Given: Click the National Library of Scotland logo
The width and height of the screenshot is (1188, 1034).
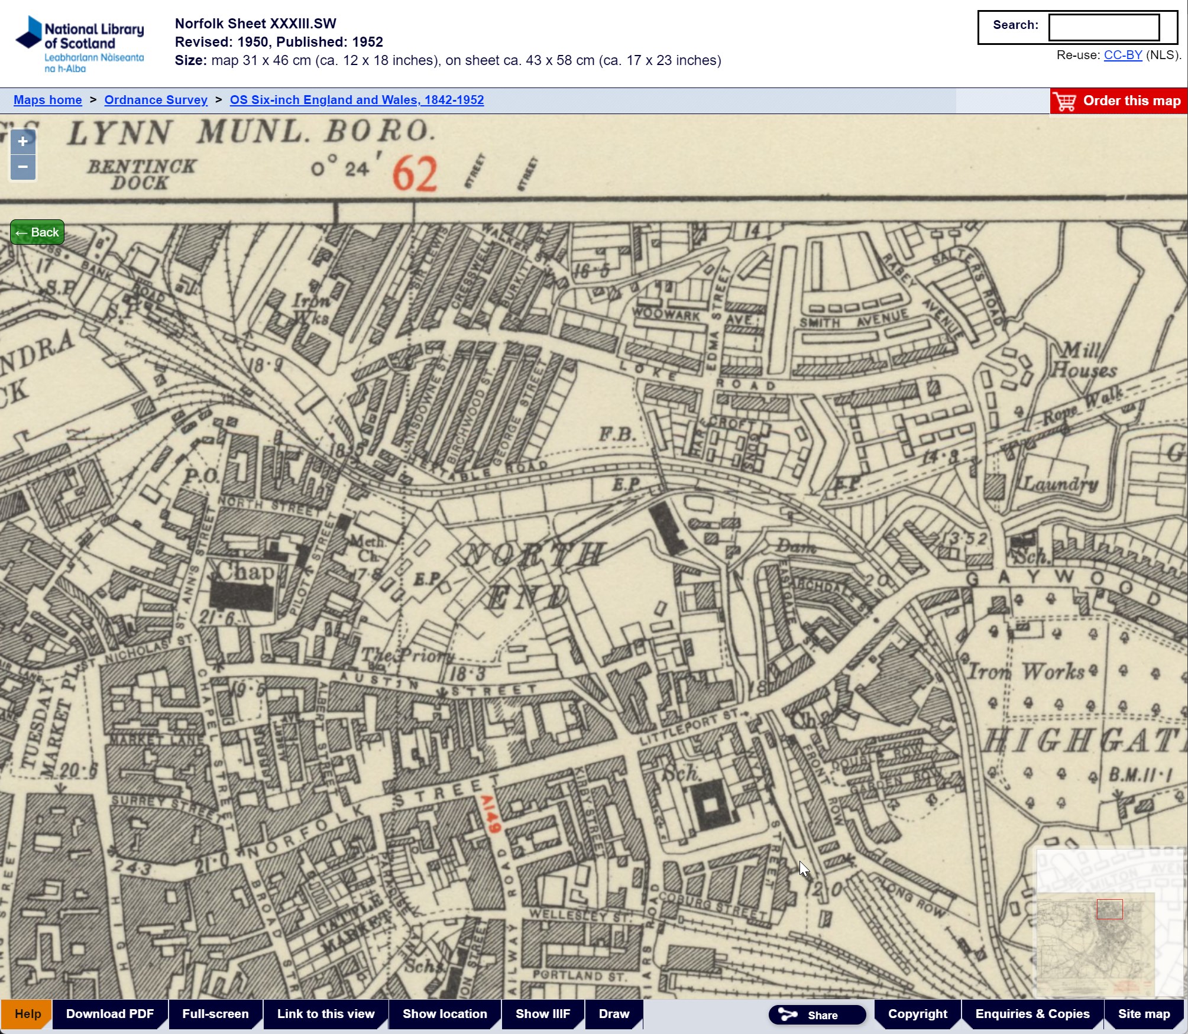Looking at the screenshot, I should click(80, 41).
